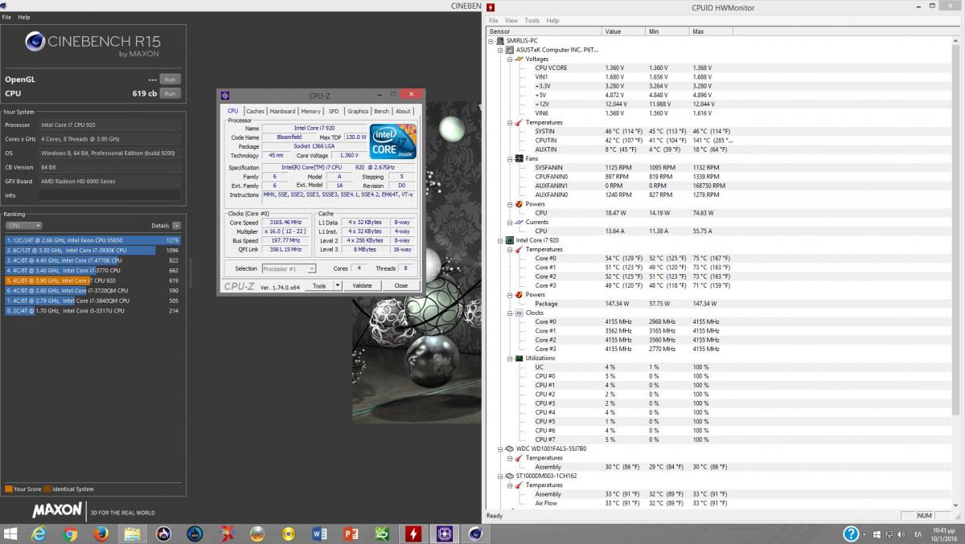Viewport: 965px width, 544px height.
Task: Collapse the WDC WD1001FALS drive node
Action: pyautogui.click(x=500, y=448)
